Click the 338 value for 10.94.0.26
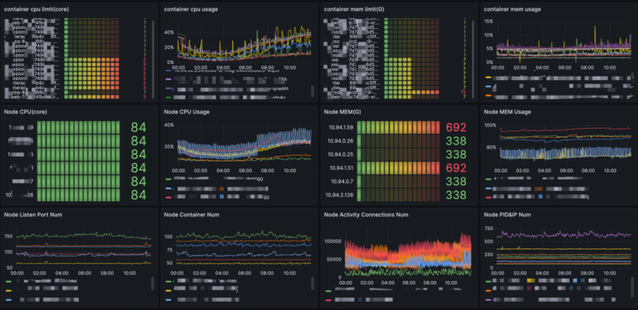The width and height of the screenshot is (638, 310). (x=455, y=141)
